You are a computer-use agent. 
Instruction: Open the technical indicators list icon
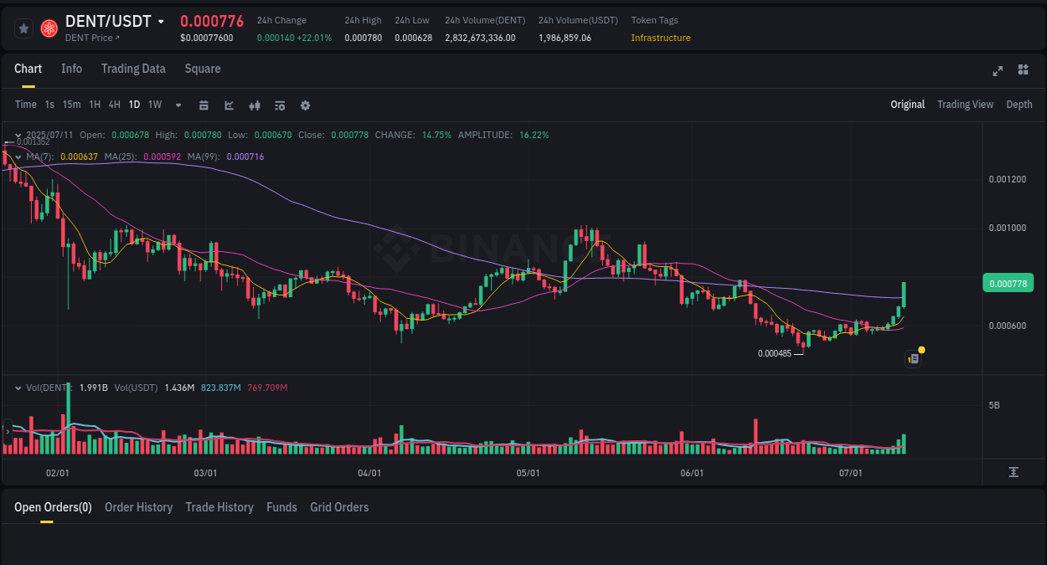click(279, 105)
